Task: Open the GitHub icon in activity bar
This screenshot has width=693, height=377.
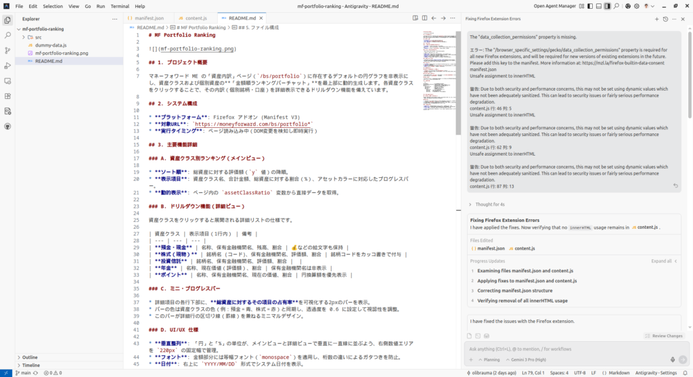Action: [x=7, y=127]
